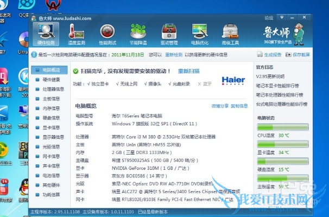Click the Core i3 M 380 processor value

pos(163,137)
